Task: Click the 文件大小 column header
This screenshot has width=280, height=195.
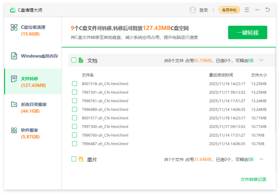Action: tap(258, 75)
